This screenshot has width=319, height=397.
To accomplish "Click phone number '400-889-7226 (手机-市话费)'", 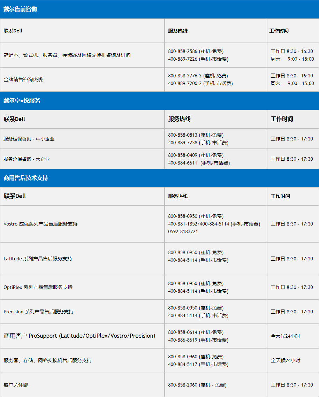I will click(x=198, y=59).
